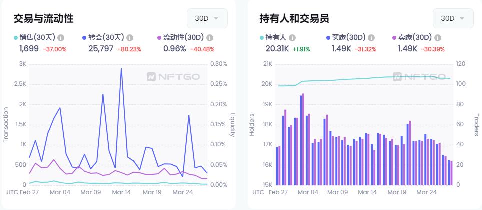Screen dimensions: 482x210
Task: Click NFTGO watermark logo in left chart
Action: (173, 77)
